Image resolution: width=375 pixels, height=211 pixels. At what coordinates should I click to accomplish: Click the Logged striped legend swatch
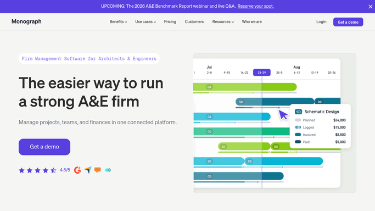(298, 127)
